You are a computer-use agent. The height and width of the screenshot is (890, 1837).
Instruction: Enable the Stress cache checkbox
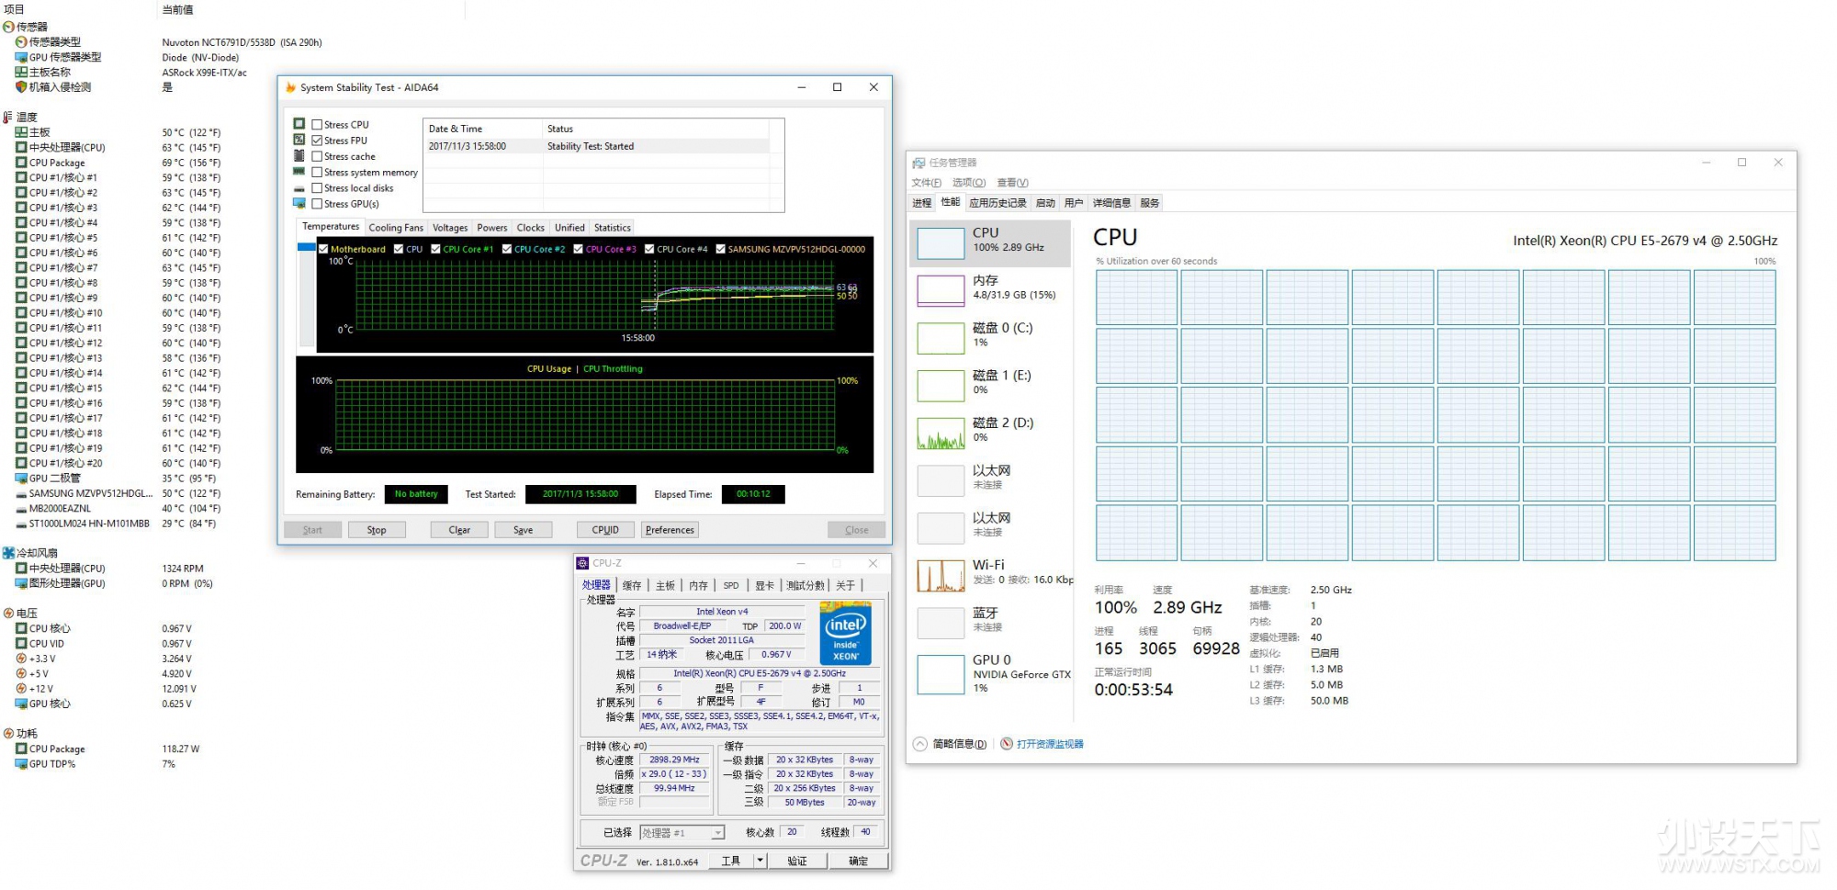[317, 156]
